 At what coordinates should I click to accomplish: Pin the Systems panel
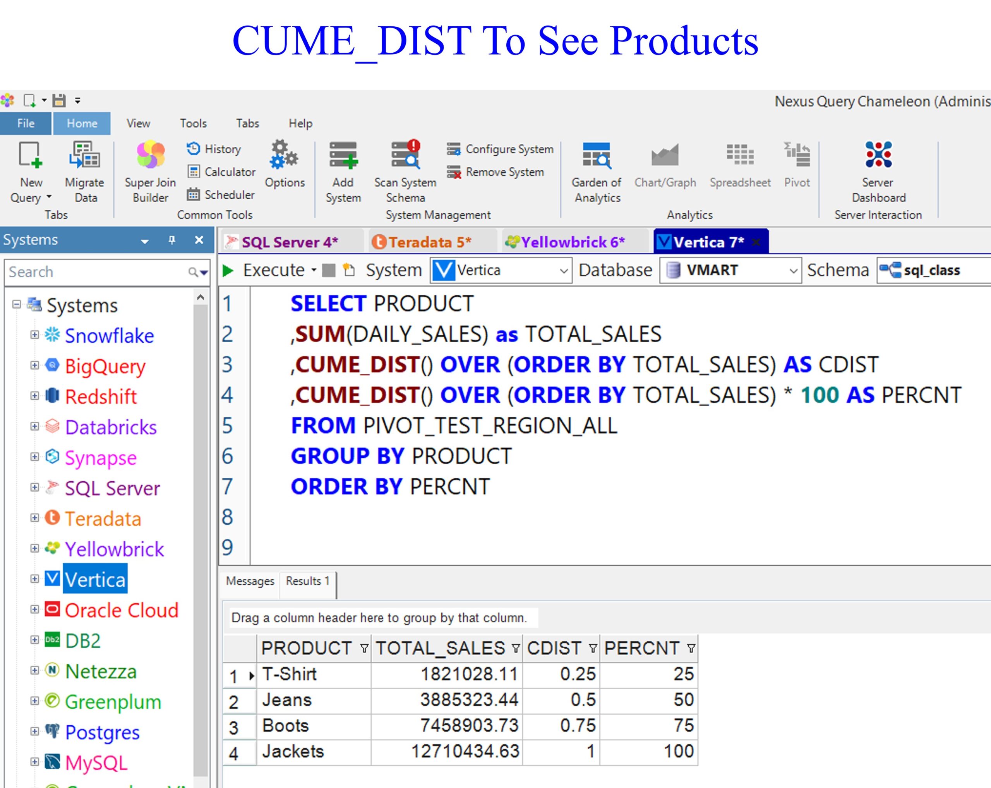tap(172, 240)
